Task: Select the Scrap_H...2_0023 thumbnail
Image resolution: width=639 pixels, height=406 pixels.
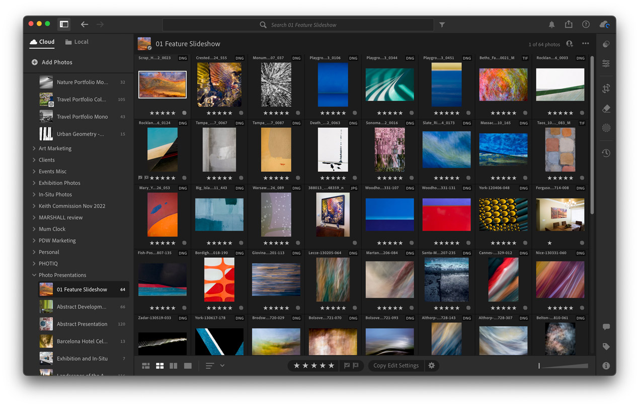Action: 162,84
